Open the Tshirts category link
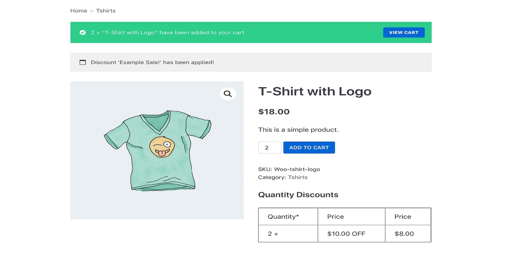509x254 pixels. tap(298, 177)
